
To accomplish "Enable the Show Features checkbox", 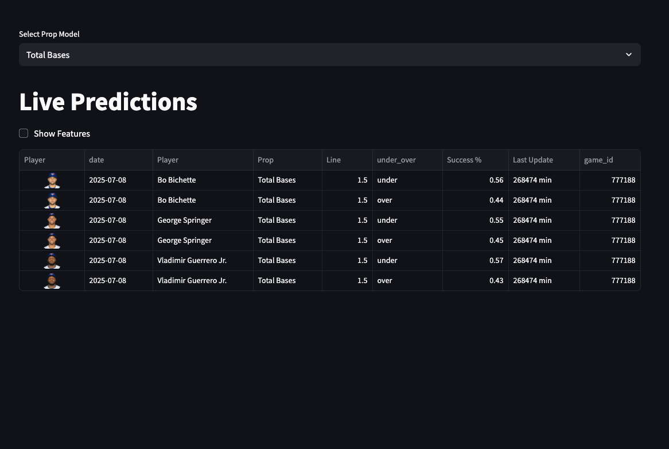I will pos(24,133).
